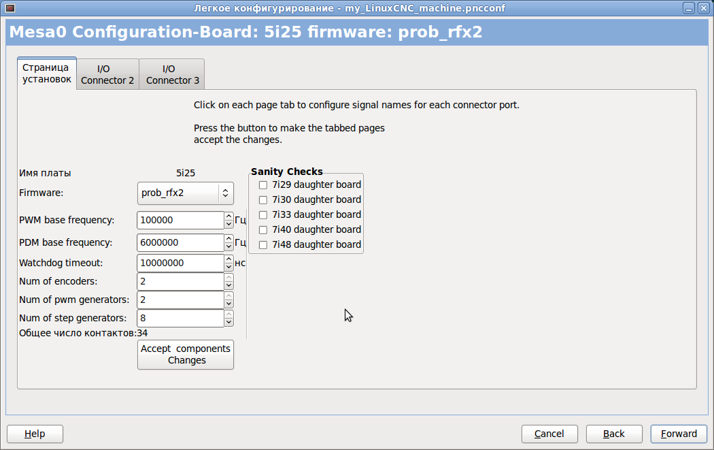Click the Sanity Checks group label
This screenshot has width=714, height=450.
pos(286,172)
